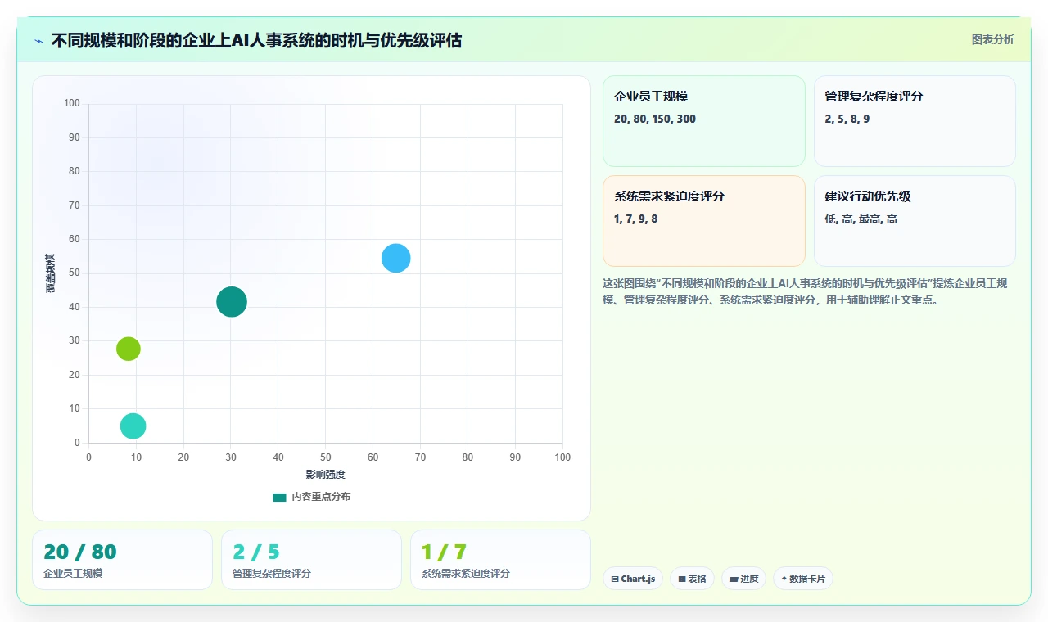Click the 进度 chip icon
This screenshot has width=1048, height=622.
click(x=734, y=579)
